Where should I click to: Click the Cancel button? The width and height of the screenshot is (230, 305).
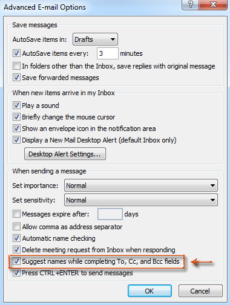coord(200,291)
